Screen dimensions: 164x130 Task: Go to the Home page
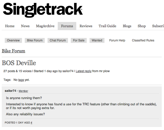click(10, 26)
